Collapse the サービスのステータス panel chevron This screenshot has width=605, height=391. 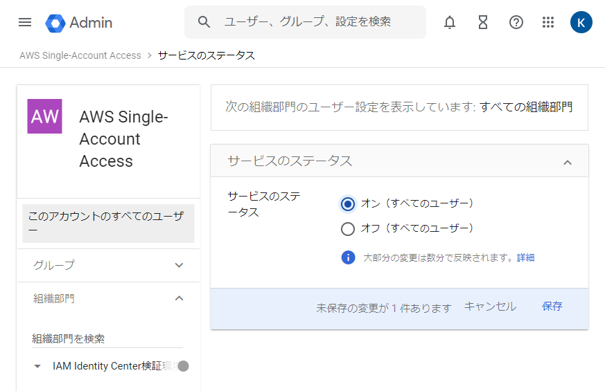coord(567,163)
